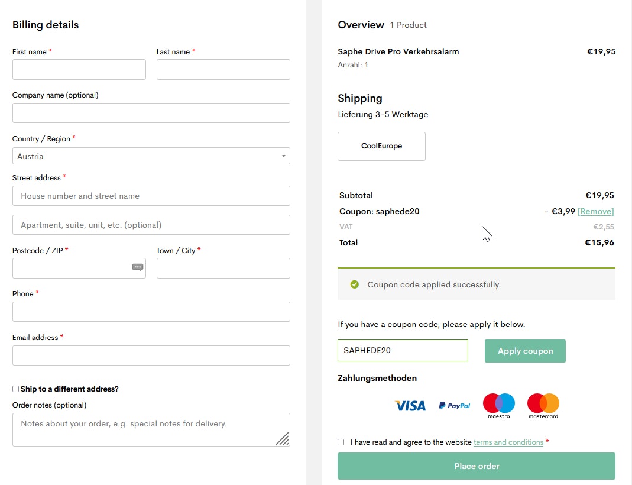Enable Ship to a different address

pos(16,389)
